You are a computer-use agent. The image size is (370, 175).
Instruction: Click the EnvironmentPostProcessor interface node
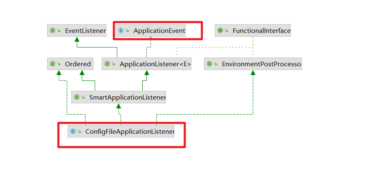point(253,64)
